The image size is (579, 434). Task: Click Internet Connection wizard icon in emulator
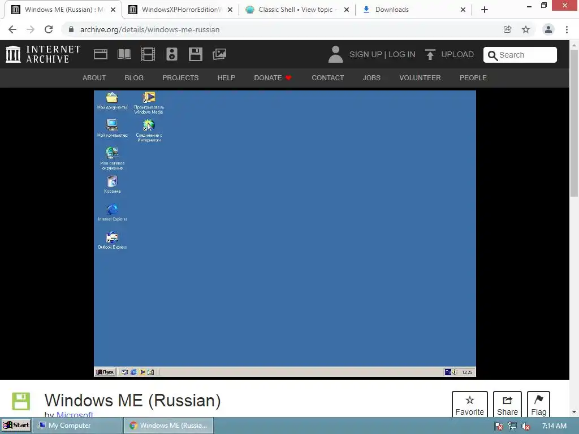tap(149, 131)
